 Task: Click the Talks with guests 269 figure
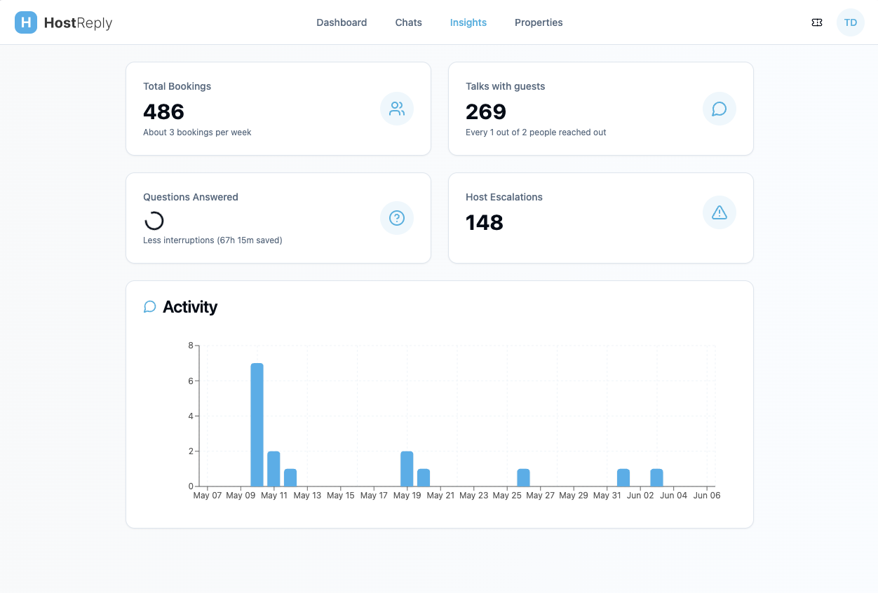(486, 111)
